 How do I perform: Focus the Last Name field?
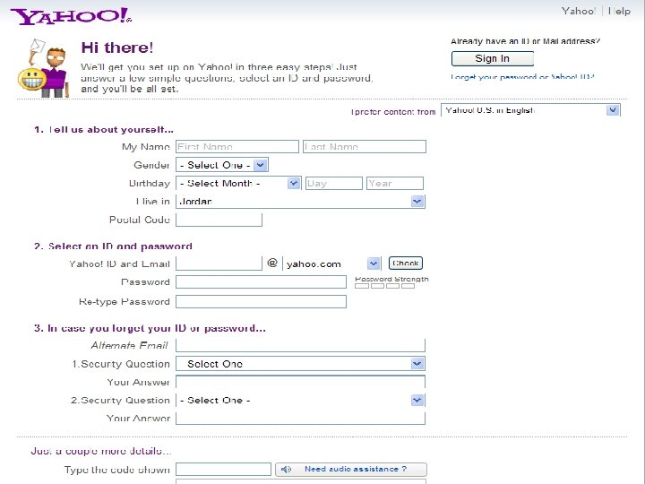365,146
